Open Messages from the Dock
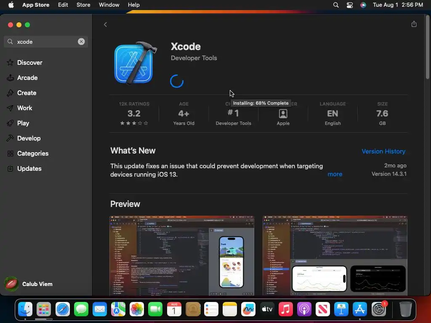Viewport: 431px width, 323px height. point(81,309)
